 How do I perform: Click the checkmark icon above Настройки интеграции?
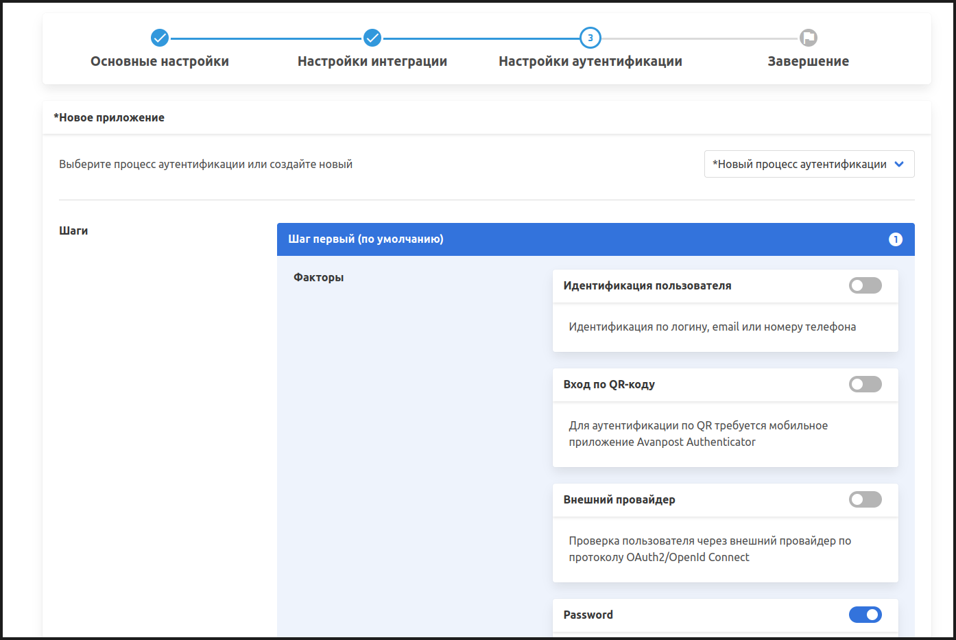point(372,38)
